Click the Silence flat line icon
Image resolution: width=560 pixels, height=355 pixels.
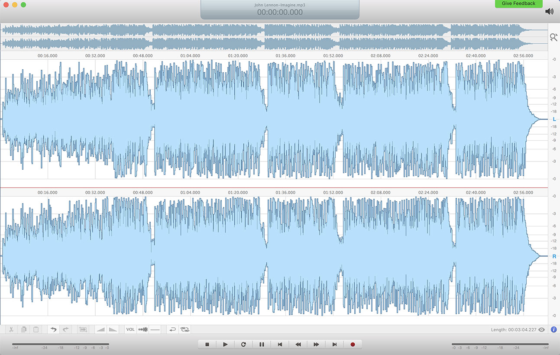pyautogui.click(x=155, y=329)
